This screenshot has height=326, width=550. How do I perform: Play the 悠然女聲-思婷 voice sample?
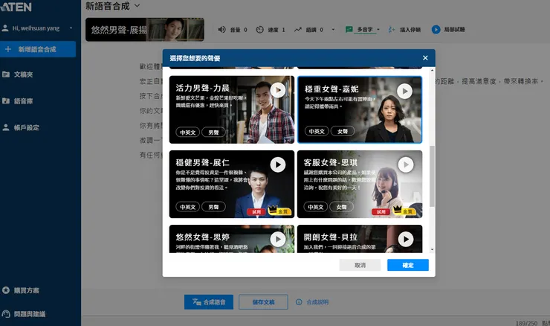click(x=278, y=239)
